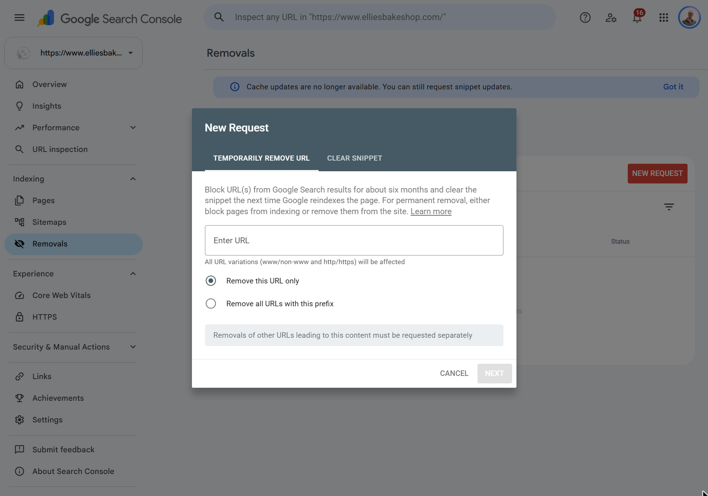The image size is (708, 496).
Task: Open Achievements trophy item
Action: [x=73, y=398]
